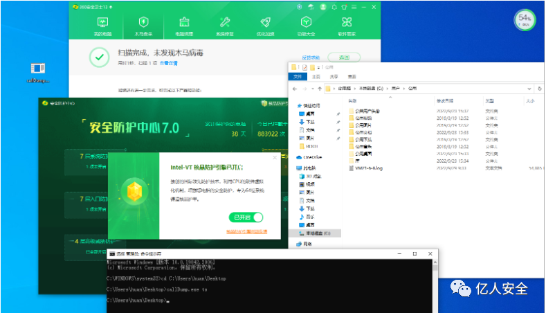Image resolution: width=546 pixels, height=313 pixels.
Task: Click the pin beside 下载 in Quick access
Action: coord(338,122)
